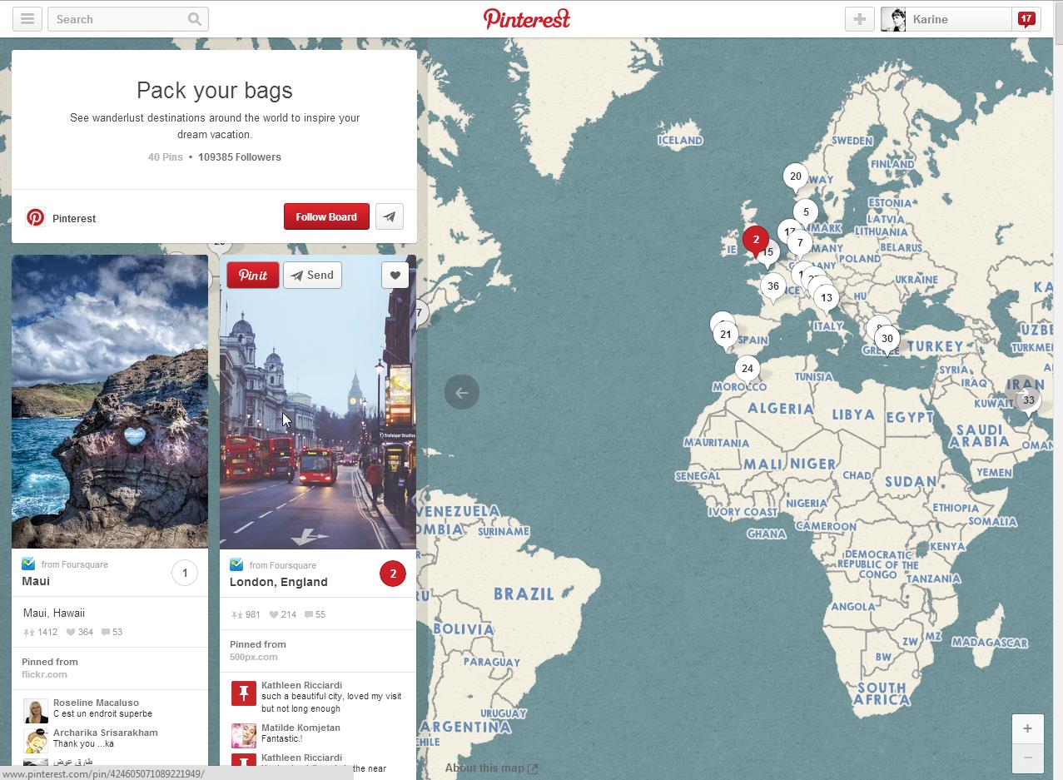This screenshot has height=780, width=1063.
Task: Click the Maui, Hawaii description text
Action: coord(54,613)
